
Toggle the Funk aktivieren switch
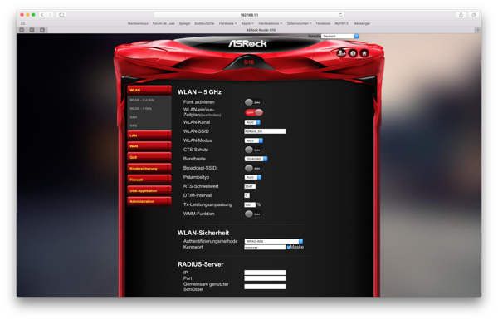click(253, 102)
